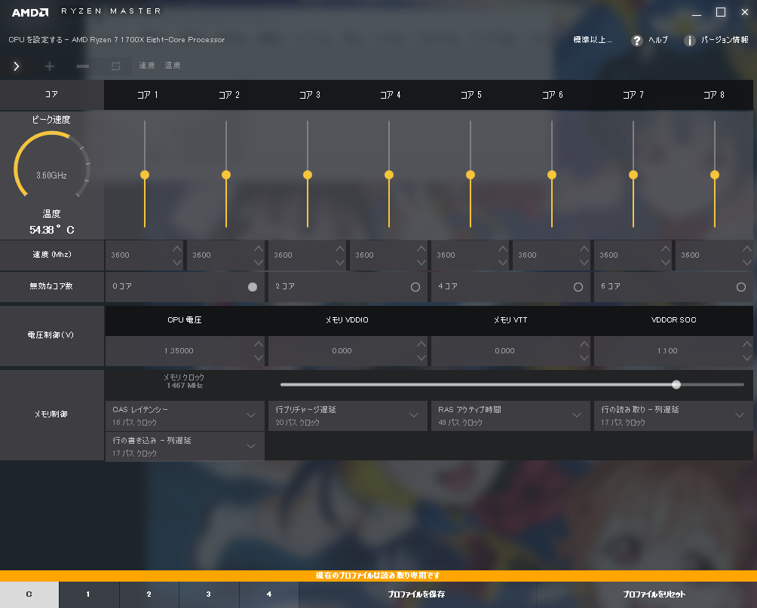Decrease コア 7 speed with down arrow
Screen dimensions: 757x608
(x=666, y=262)
